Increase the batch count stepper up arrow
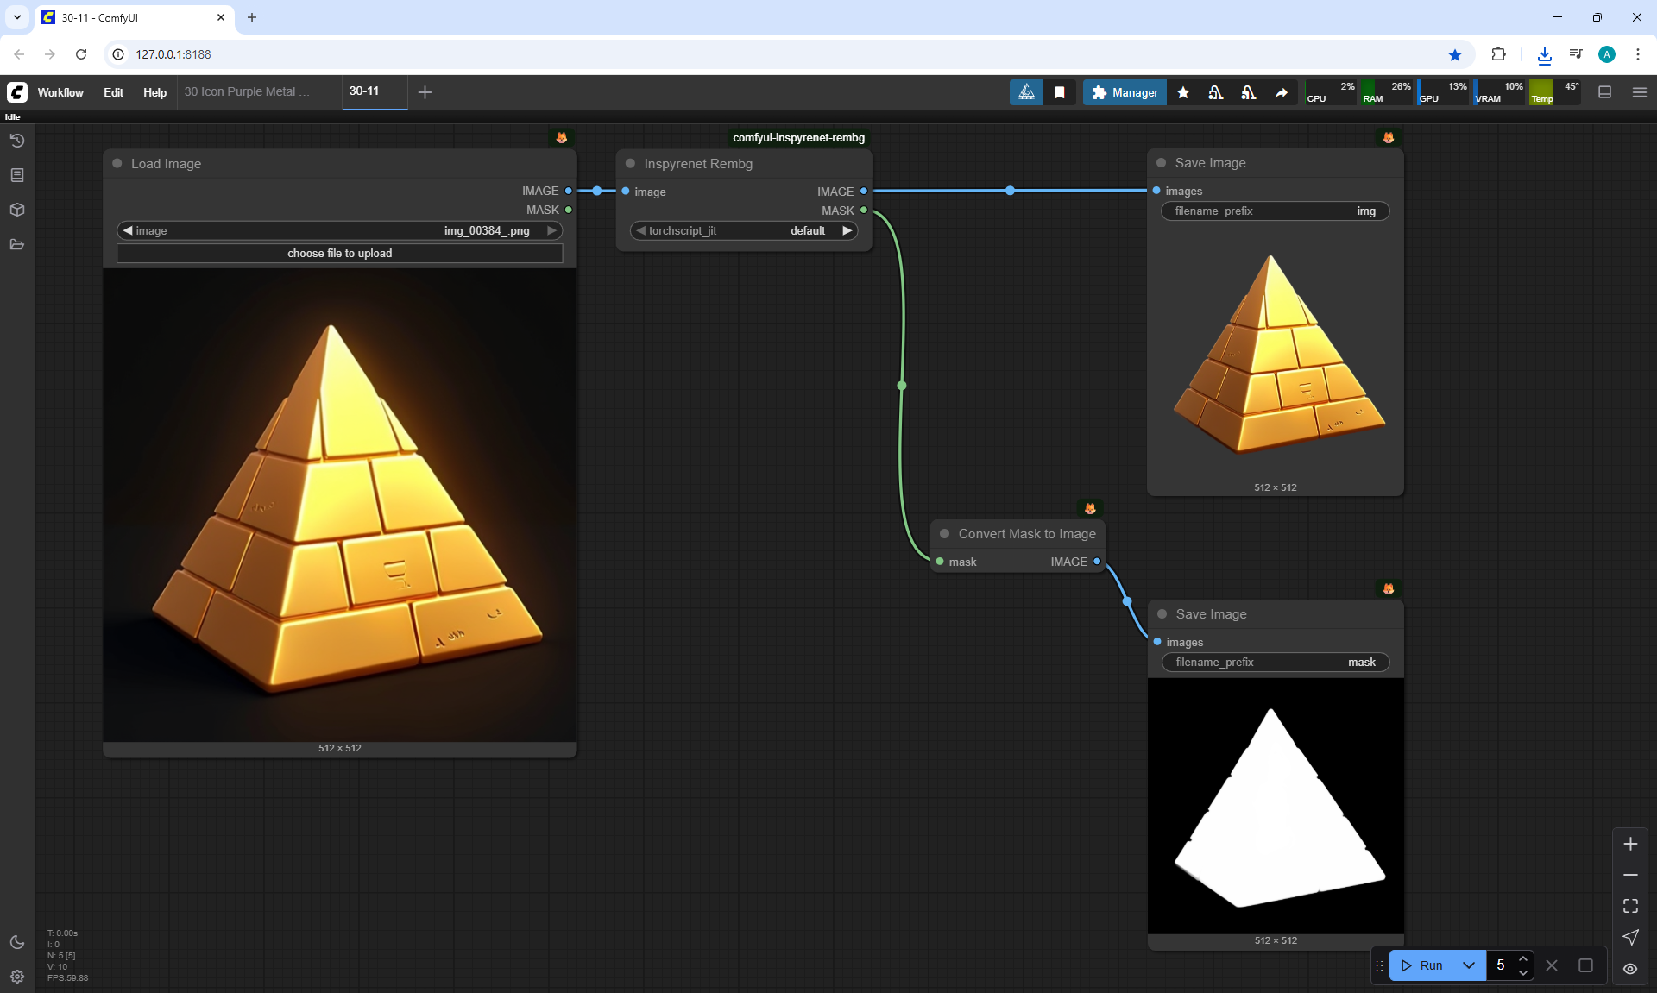 pyautogui.click(x=1523, y=958)
